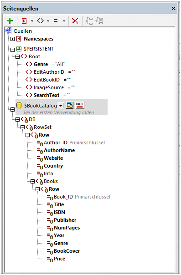Close the Seitenquellen panel
Screen dimensions: 181x275
174,8
